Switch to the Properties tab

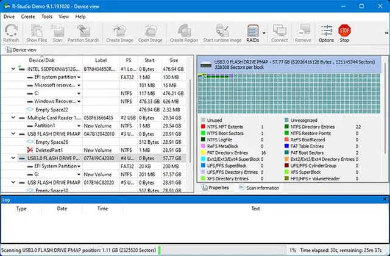click(x=218, y=188)
